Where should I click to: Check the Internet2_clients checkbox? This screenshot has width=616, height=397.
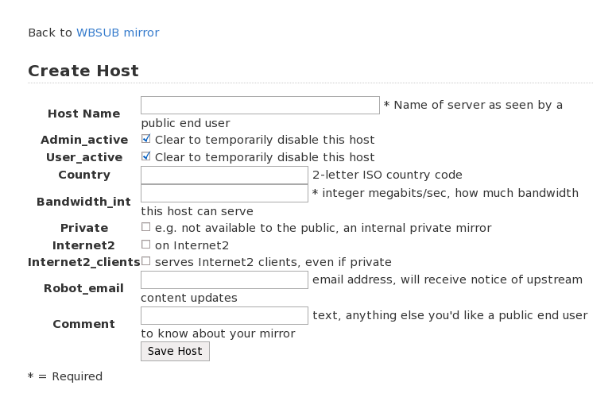[146, 261]
